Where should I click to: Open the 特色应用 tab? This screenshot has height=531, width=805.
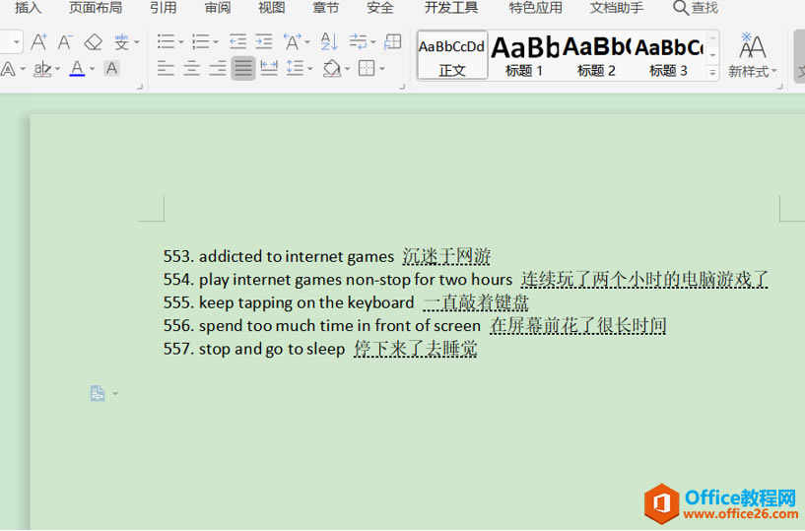point(535,7)
